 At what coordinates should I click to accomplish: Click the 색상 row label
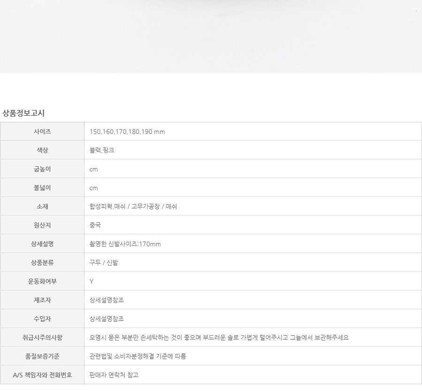coord(43,150)
